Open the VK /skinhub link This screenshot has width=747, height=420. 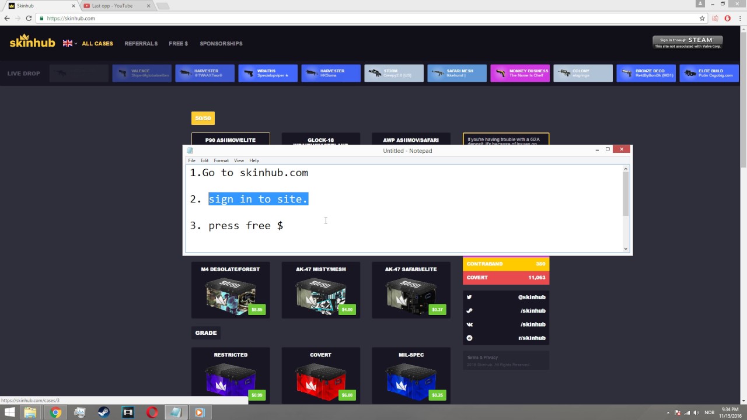coord(506,324)
